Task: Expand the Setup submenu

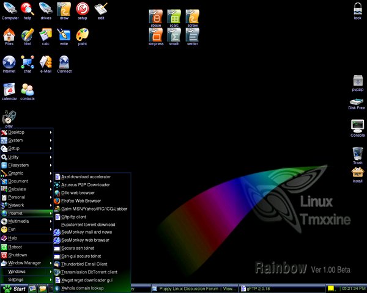Action: (26, 148)
